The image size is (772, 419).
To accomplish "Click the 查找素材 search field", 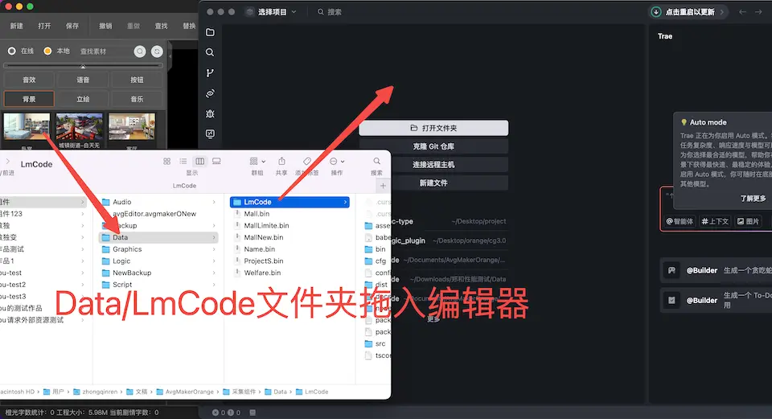I will [104, 51].
